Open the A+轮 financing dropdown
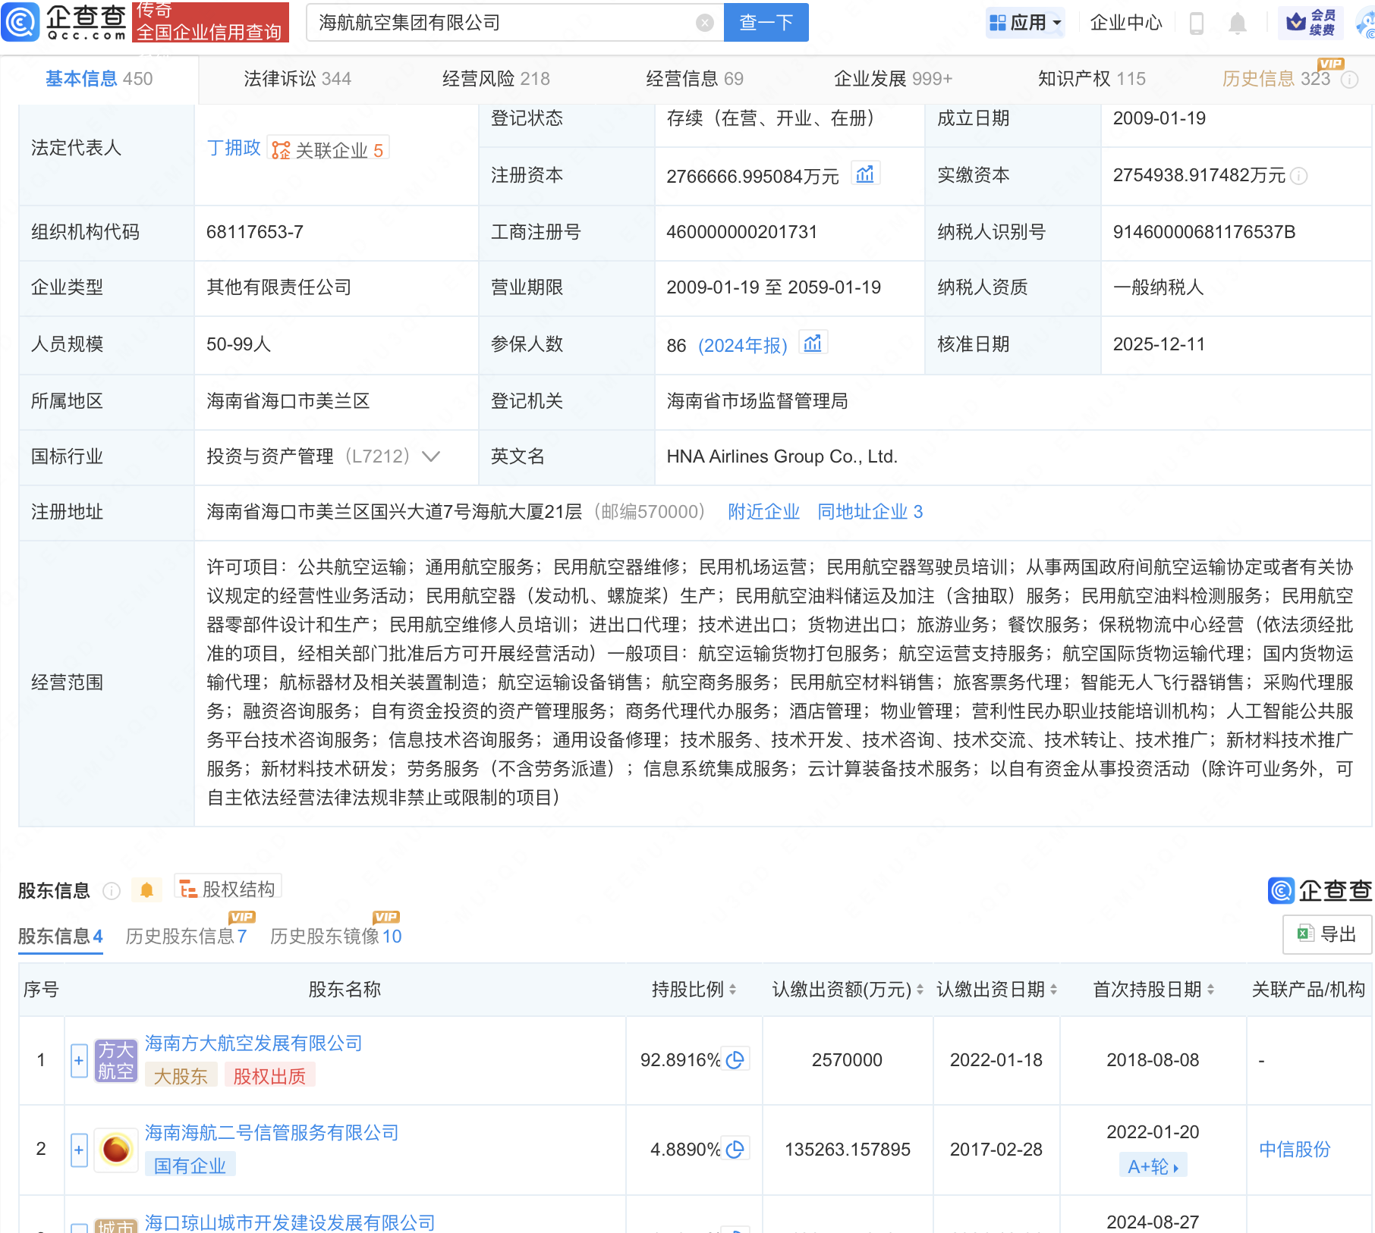Image resolution: width=1375 pixels, height=1233 pixels. 1152,1166
